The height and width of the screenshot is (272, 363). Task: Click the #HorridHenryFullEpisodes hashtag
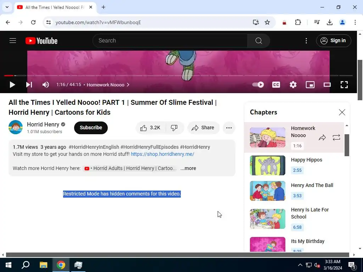149,147
